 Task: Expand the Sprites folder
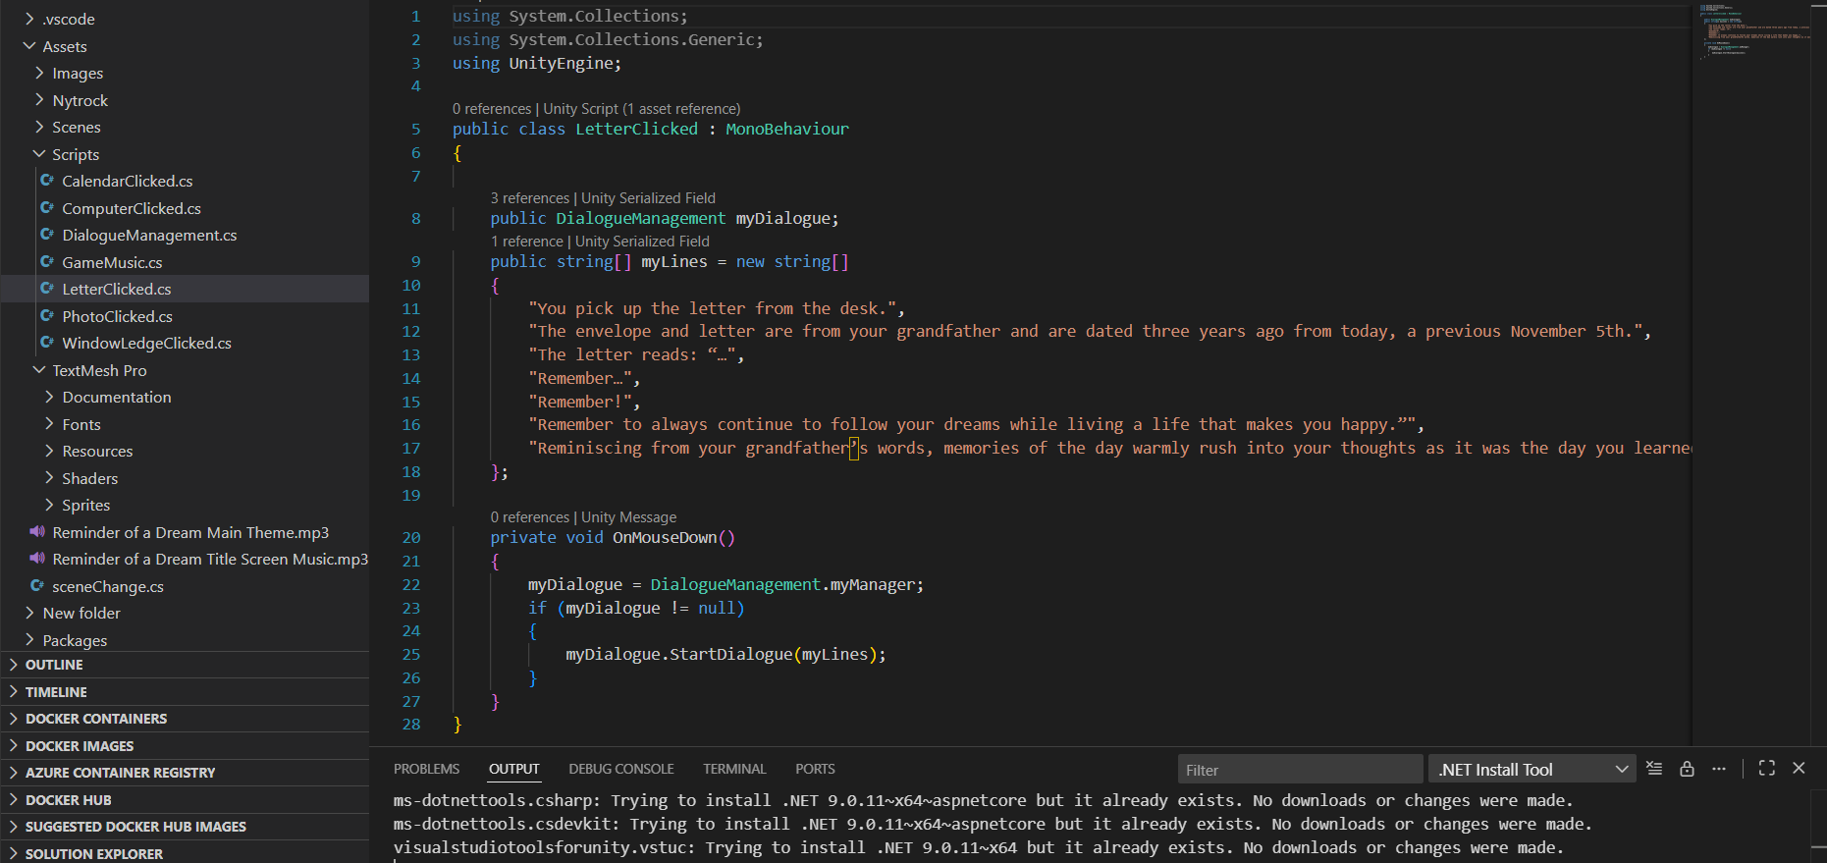pos(49,505)
